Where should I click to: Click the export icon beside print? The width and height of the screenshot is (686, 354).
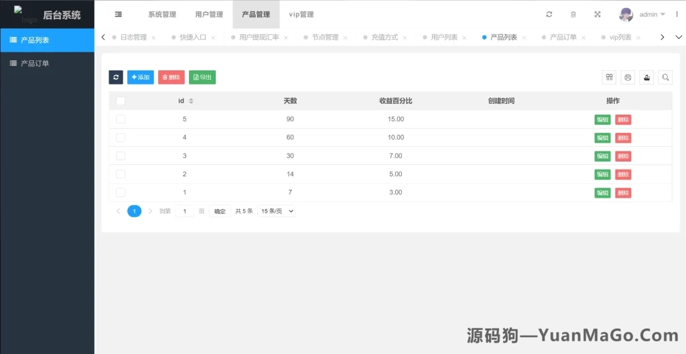646,77
